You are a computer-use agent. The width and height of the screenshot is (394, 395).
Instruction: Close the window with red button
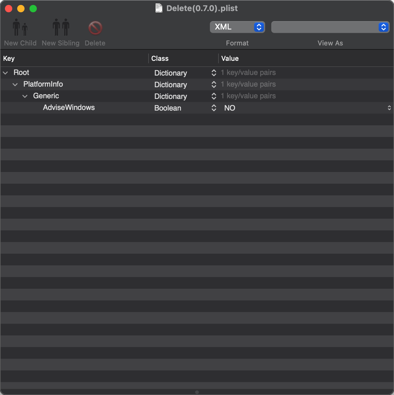pos(9,9)
